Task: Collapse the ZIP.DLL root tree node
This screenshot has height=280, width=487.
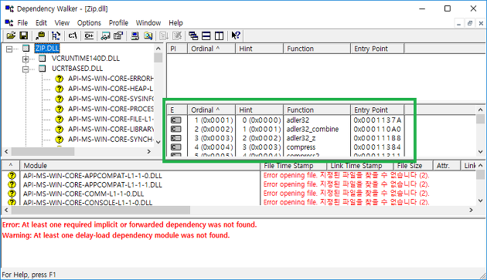Action: coord(9,49)
